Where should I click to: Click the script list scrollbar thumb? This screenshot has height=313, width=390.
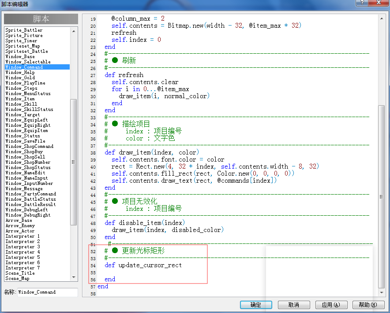point(74,162)
